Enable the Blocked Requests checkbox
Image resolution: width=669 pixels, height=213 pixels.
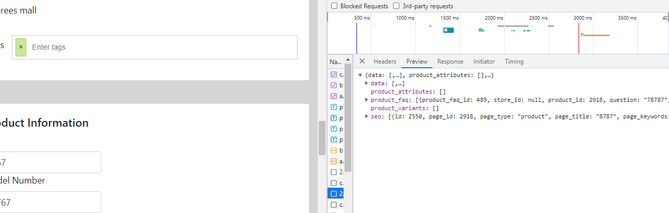(334, 6)
